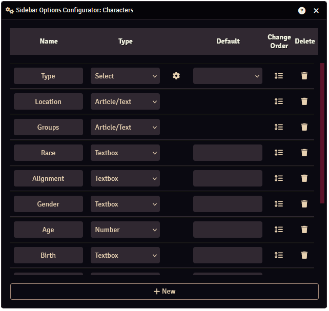Click the Default field for Alignment row
This screenshot has height=311, width=329.
pos(228,178)
